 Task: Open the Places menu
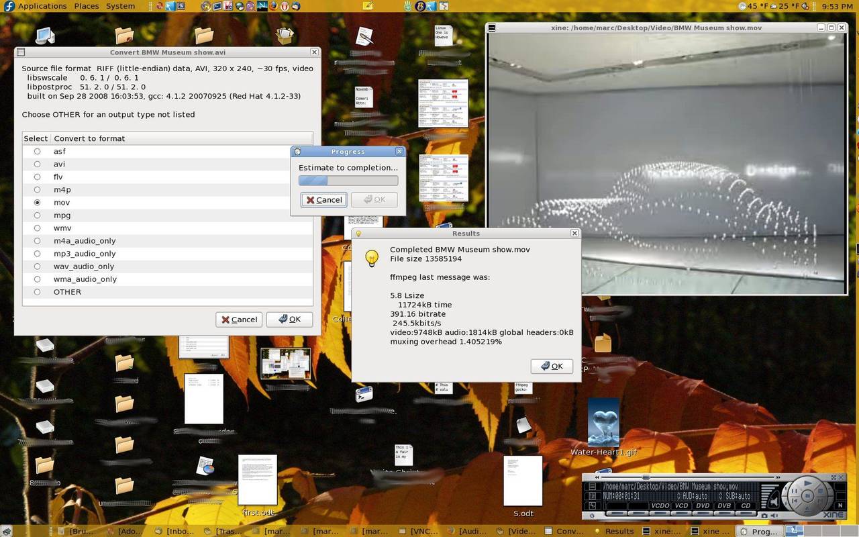pos(87,6)
